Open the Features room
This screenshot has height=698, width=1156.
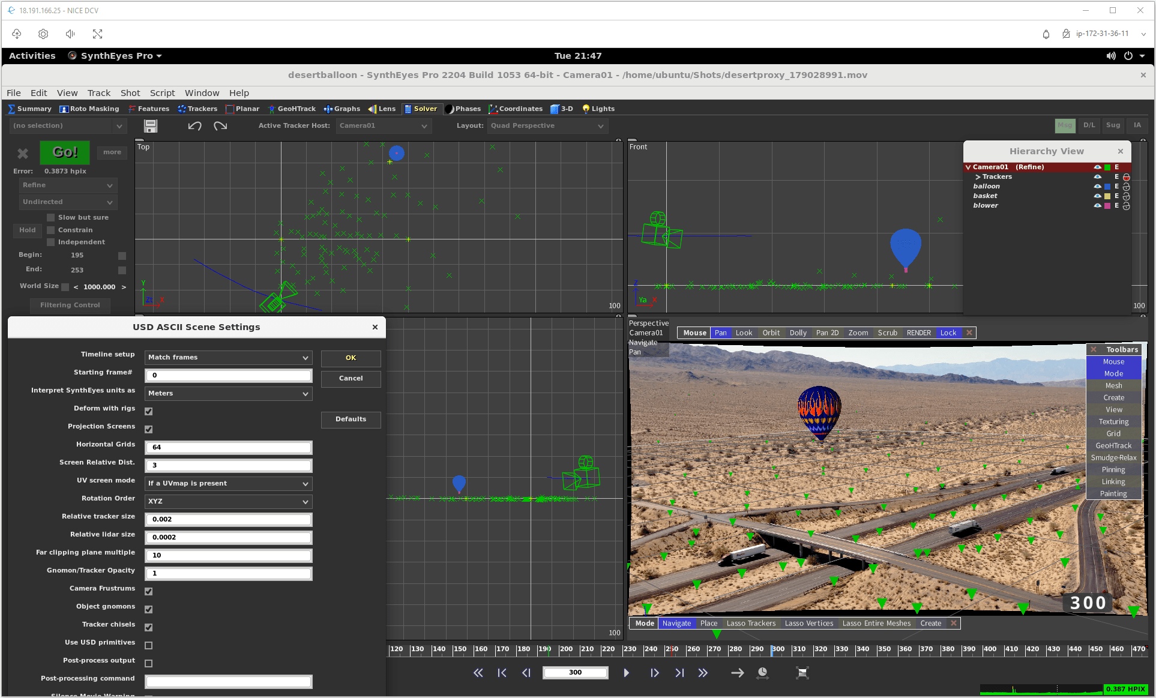click(149, 109)
